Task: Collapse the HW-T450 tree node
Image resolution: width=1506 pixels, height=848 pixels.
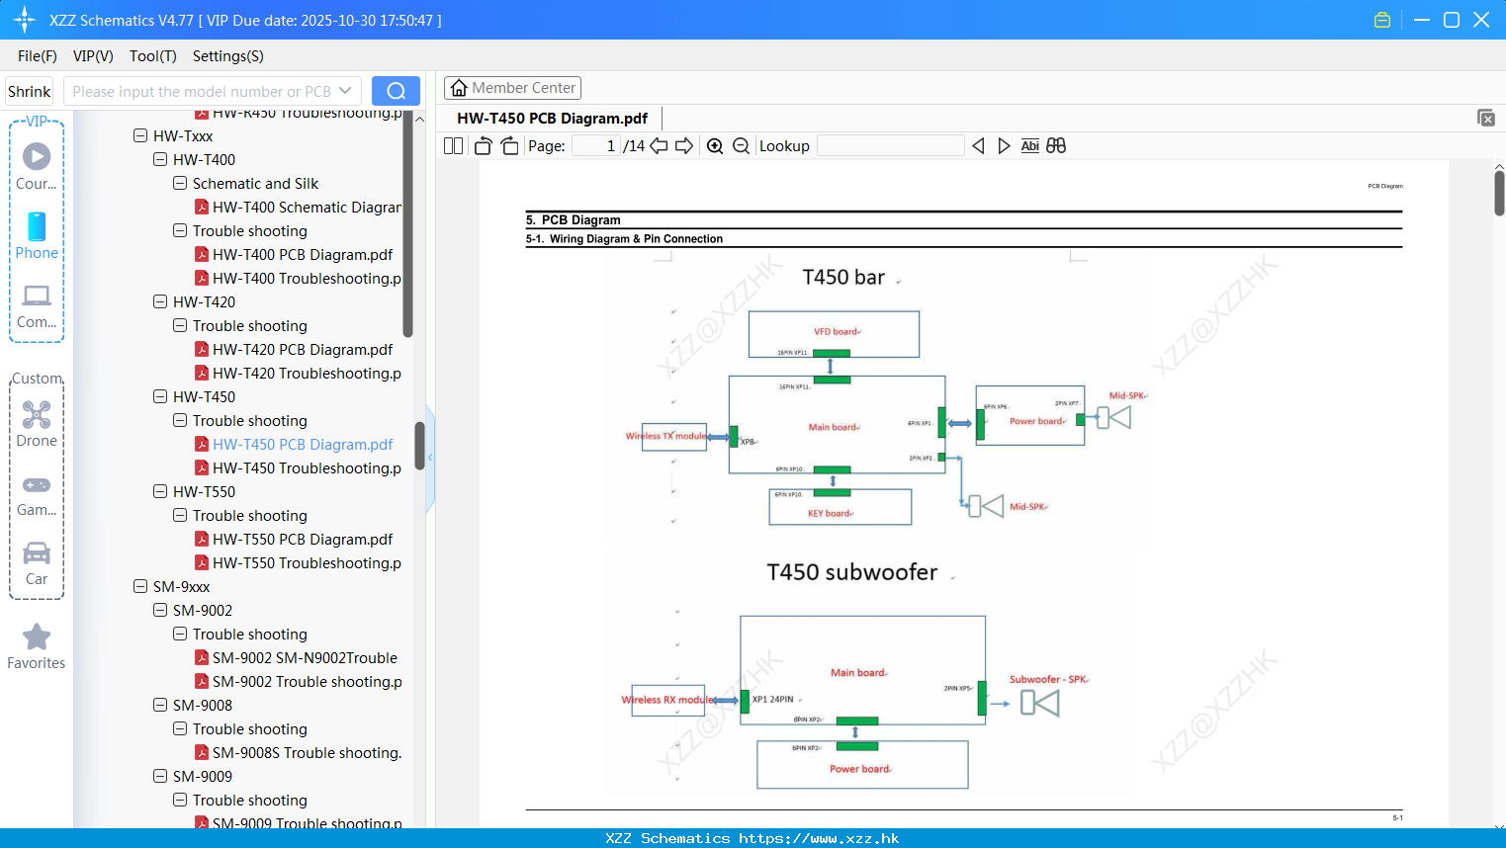Action: pyautogui.click(x=159, y=396)
